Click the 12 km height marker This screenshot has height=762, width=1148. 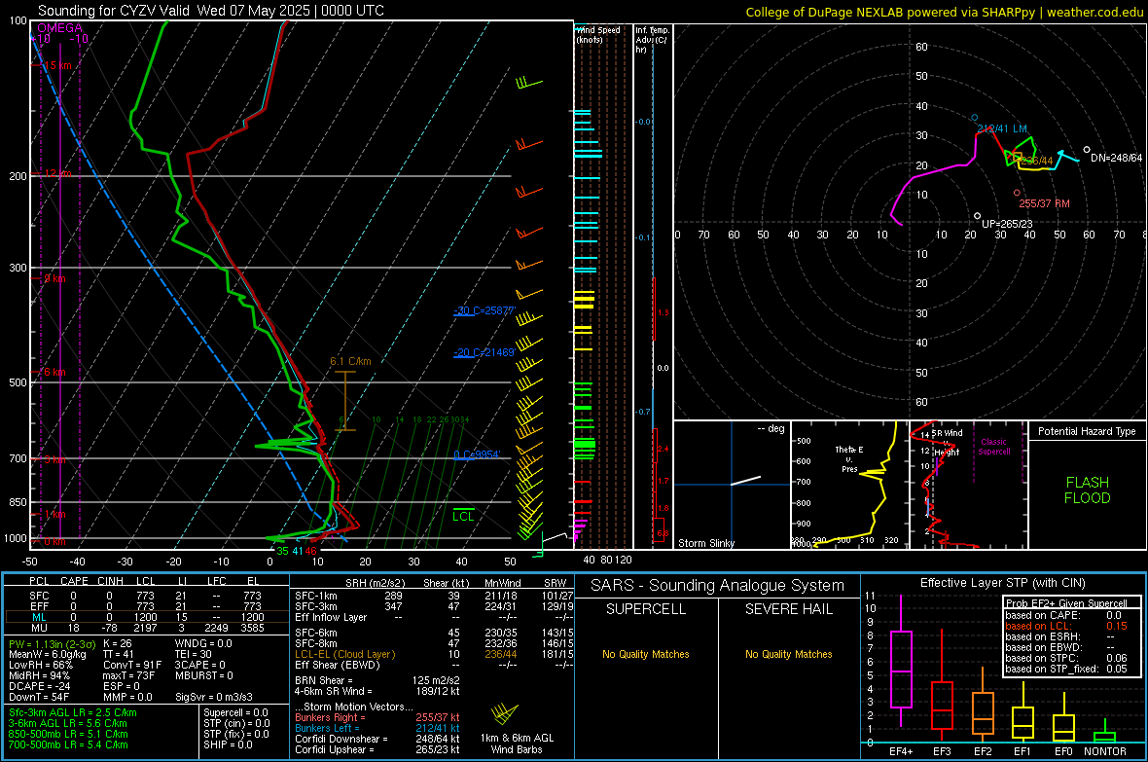coord(57,173)
